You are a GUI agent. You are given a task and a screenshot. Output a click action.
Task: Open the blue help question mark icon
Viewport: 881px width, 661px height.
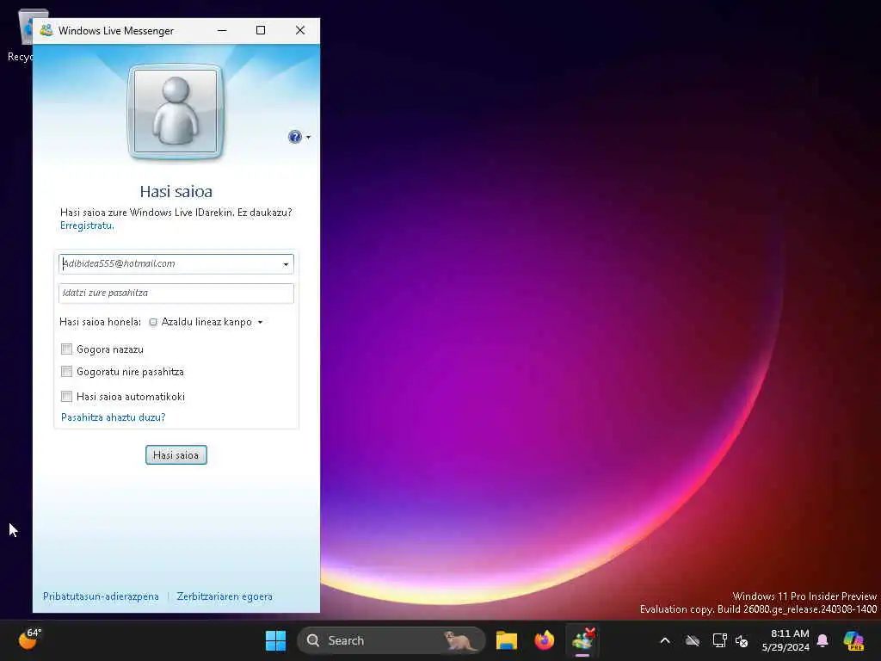(294, 137)
